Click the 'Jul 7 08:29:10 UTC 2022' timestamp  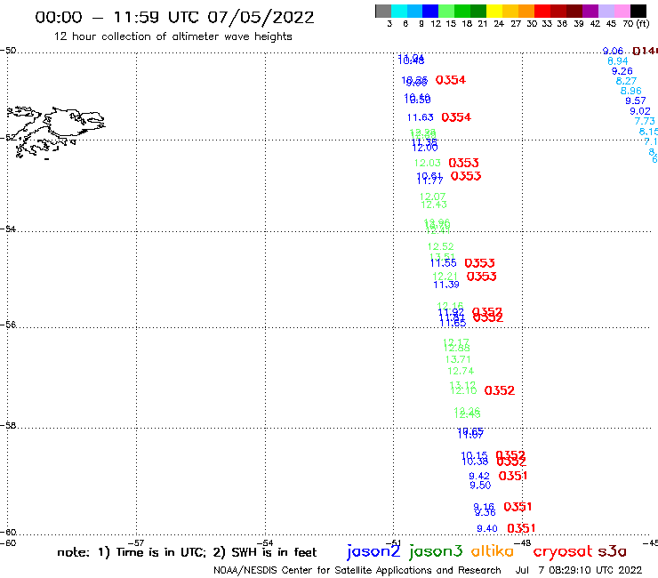pos(579,571)
